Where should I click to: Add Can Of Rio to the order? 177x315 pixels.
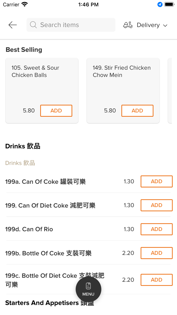point(157,229)
